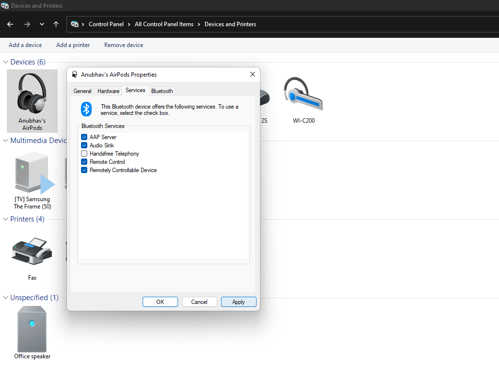Click Remove device in toolbar

pyautogui.click(x=124, y=45)
